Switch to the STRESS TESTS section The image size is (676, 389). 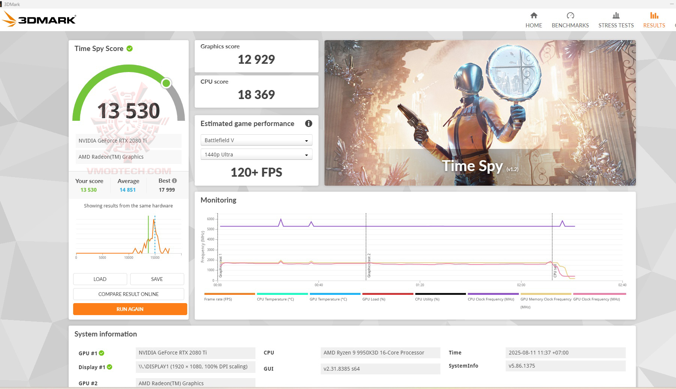(616, 21)
